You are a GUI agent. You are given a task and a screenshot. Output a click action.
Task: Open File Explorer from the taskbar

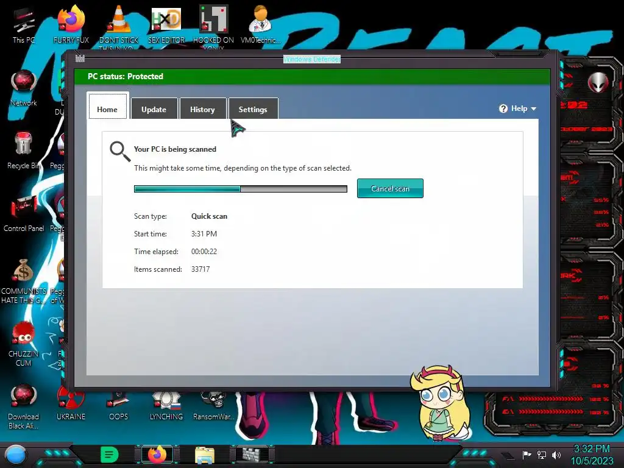point(205,455)
